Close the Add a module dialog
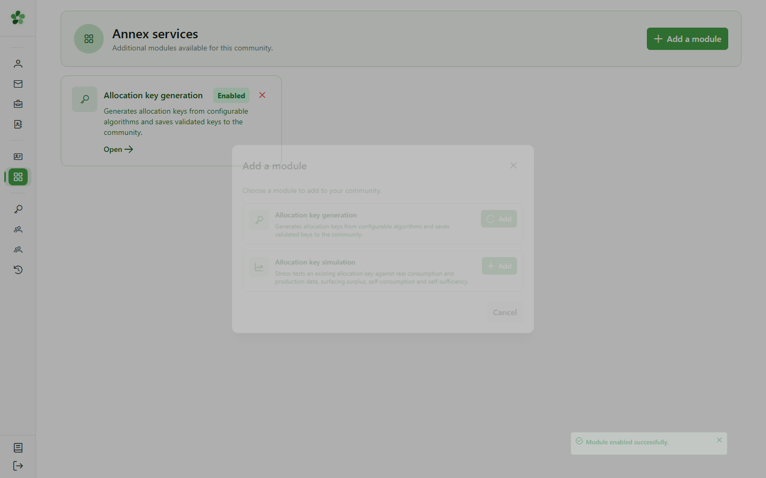 tap(513, 166)
